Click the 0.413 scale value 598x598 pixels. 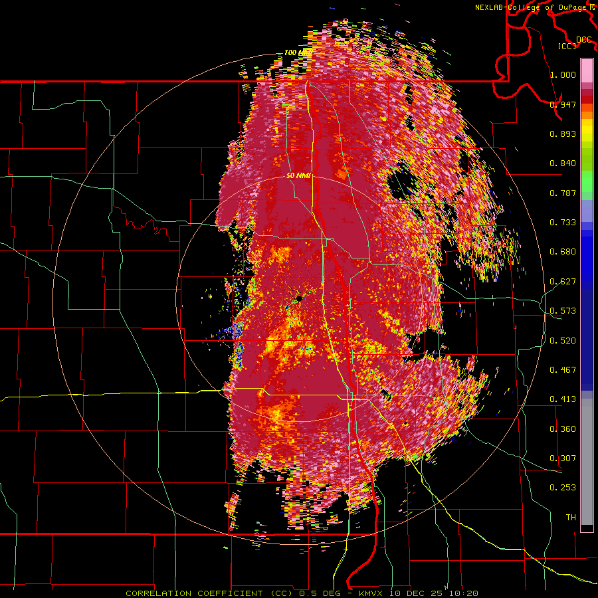tap(563, 399)
